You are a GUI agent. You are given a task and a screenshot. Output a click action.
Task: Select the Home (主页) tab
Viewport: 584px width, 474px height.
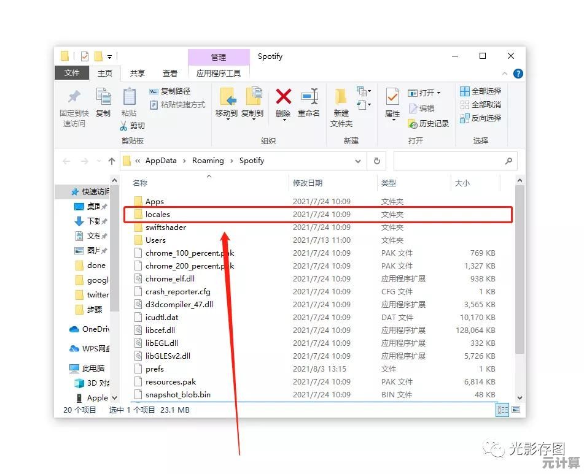pos(105,73)
